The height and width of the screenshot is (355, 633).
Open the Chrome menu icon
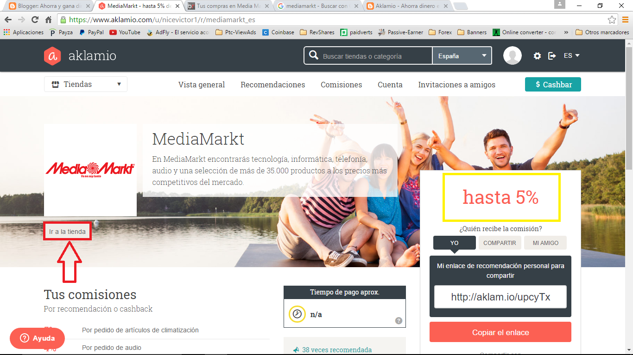625,20
